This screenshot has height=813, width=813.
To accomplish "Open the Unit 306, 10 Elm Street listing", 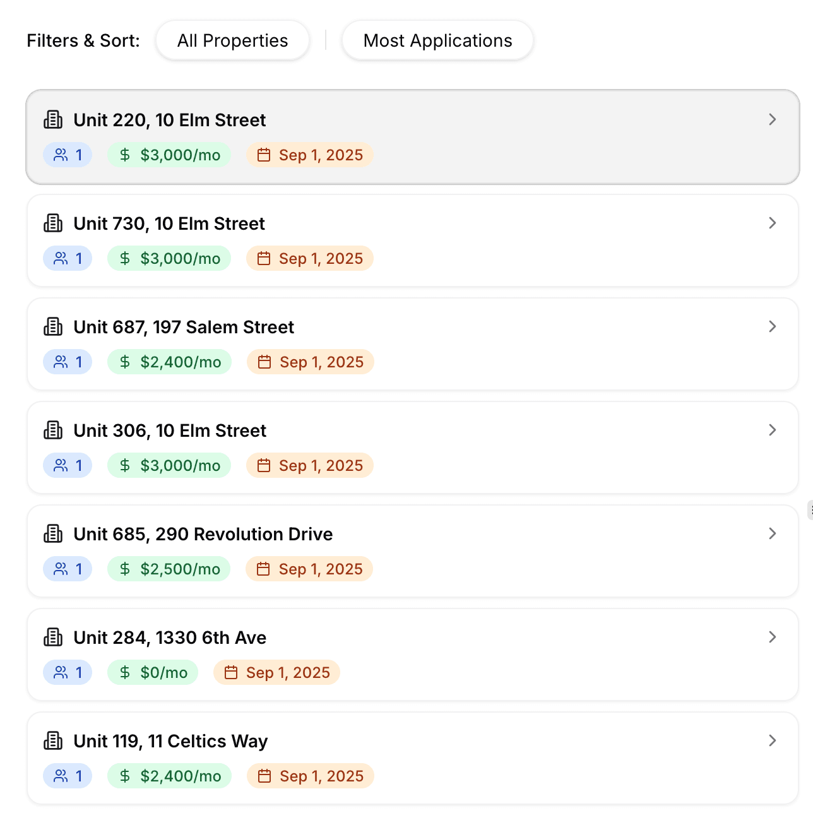I will (x=170, y=430).
